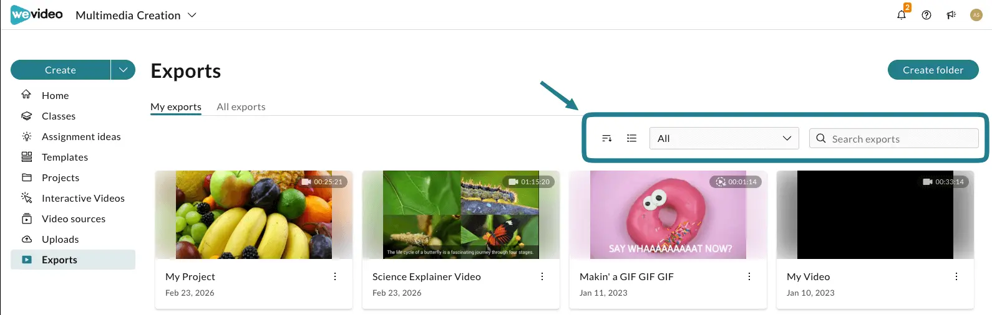Open the Multimedia Creation dropdown
This screenshot has width=992, height=315.
click(x=136, y=15)
